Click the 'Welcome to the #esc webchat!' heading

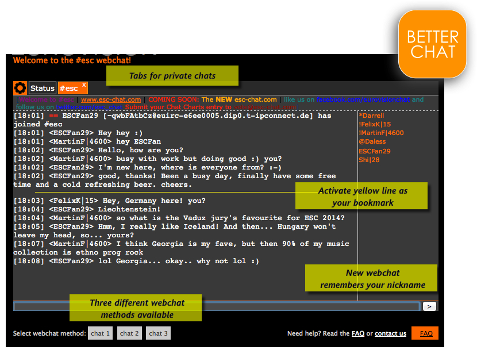click(x=72, y=60)
